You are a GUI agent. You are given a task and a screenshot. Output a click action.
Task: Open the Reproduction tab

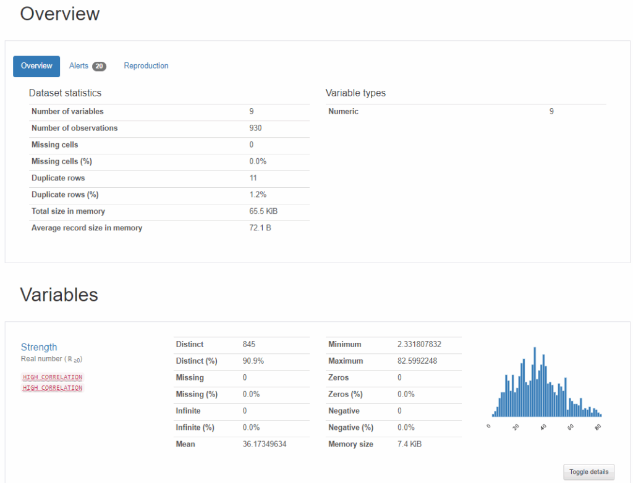pyautogui.click(x=146, y=66)
